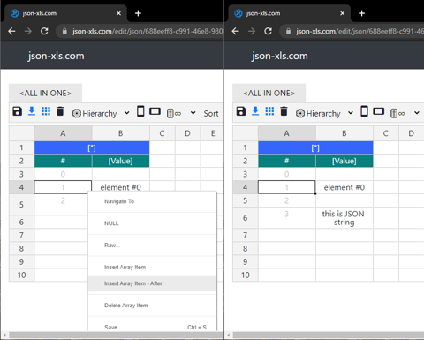Viewport: 424px width, 340px height.
Task: Select column A header in left spreadsheet
Action: click(x=63, y=133)
